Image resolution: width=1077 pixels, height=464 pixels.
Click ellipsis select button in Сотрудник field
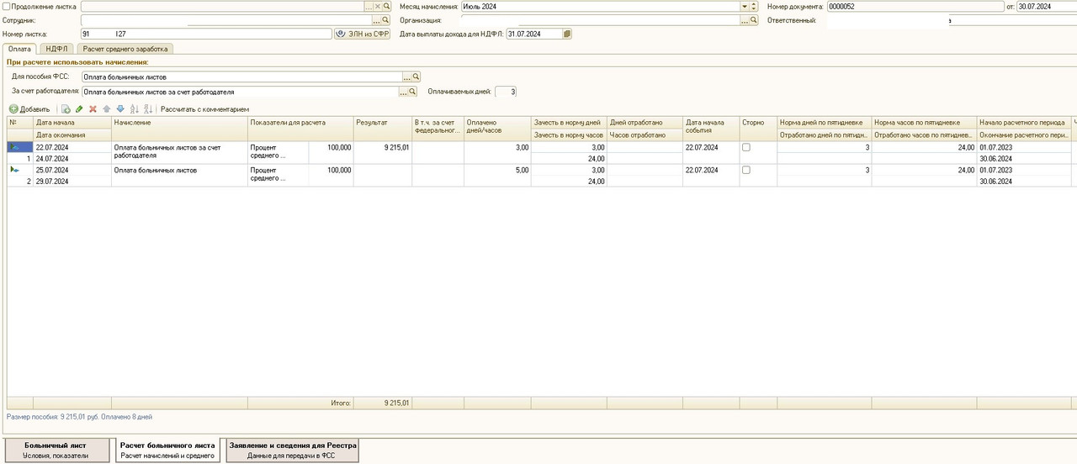(x=377, y=19)
